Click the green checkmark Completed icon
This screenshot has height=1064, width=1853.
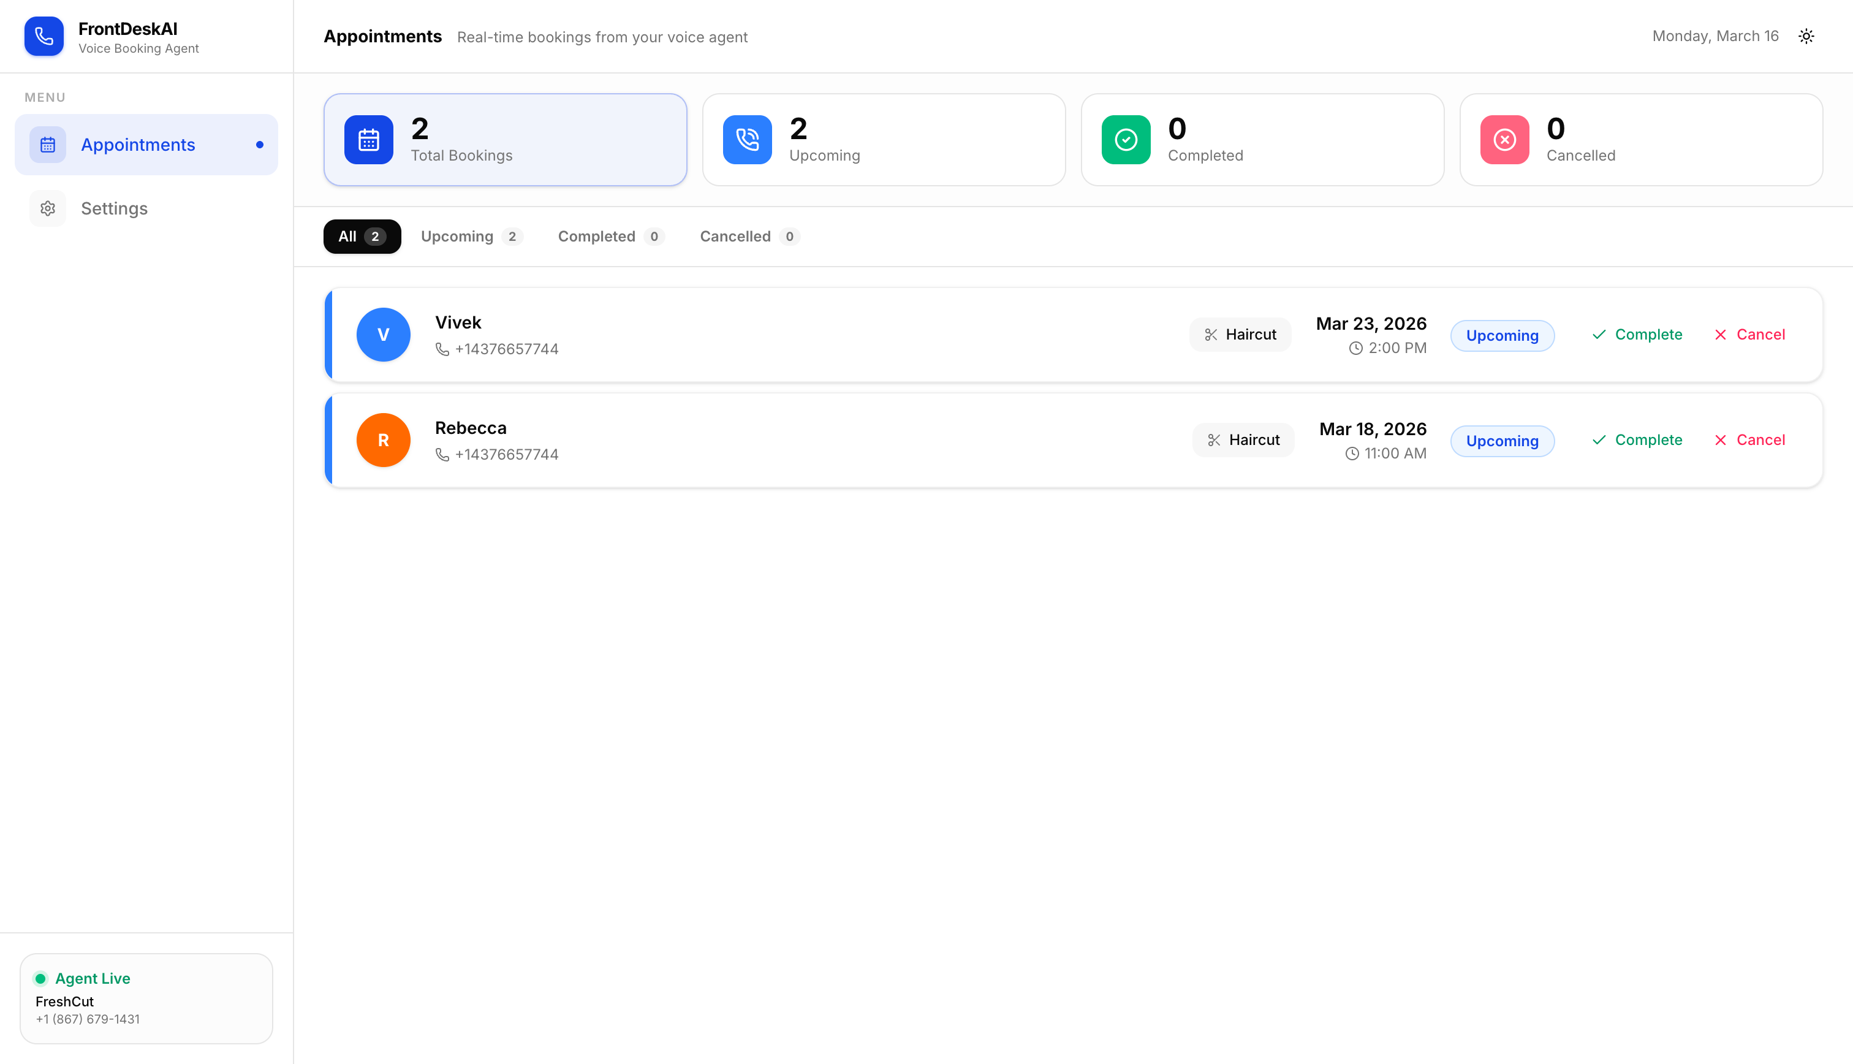tap(1125, 140)
